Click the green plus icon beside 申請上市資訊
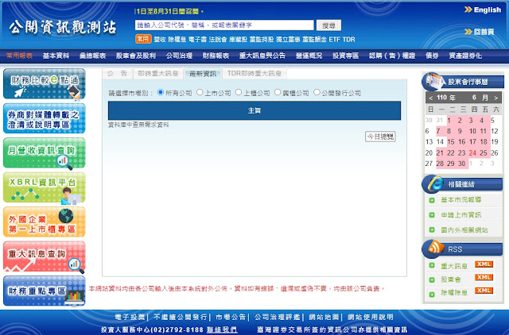 [432, 215]
